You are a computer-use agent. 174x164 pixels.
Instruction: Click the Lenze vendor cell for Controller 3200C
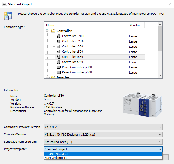click(x=136, y=36)
